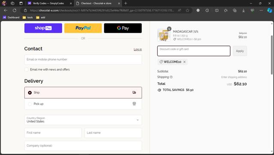
Task: Pay with Google Pay
Action: (123, 28)
